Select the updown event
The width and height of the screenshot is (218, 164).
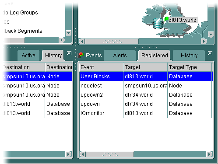tap(90, 104)
